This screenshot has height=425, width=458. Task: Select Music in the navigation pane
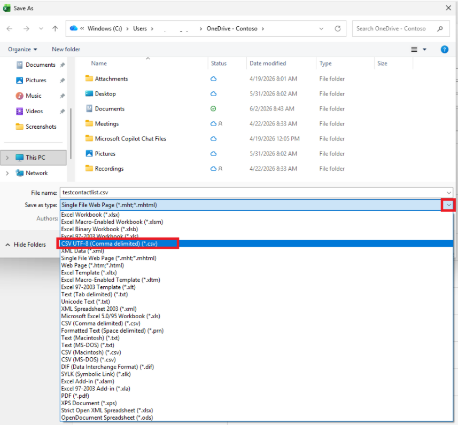[33, 96]
